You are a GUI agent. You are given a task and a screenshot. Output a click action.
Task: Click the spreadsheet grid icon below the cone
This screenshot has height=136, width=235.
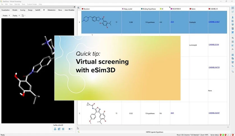232,21
